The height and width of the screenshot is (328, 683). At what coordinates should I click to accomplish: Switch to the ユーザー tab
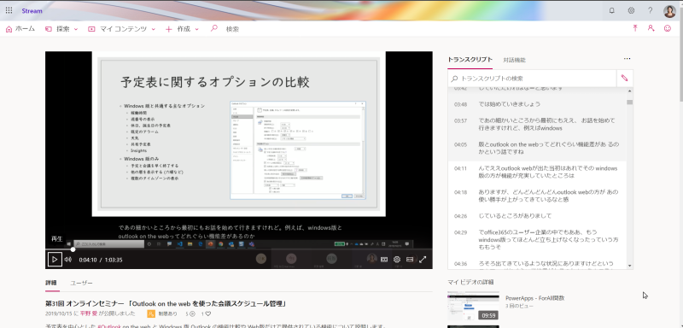pos(81,283)
